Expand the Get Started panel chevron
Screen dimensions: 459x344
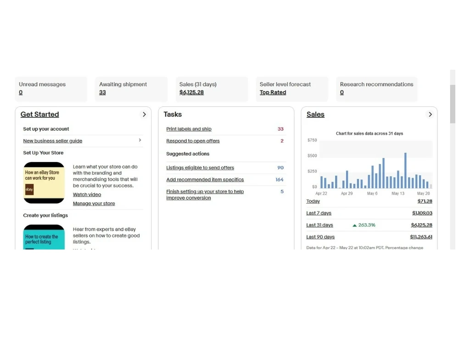(144, 114)
